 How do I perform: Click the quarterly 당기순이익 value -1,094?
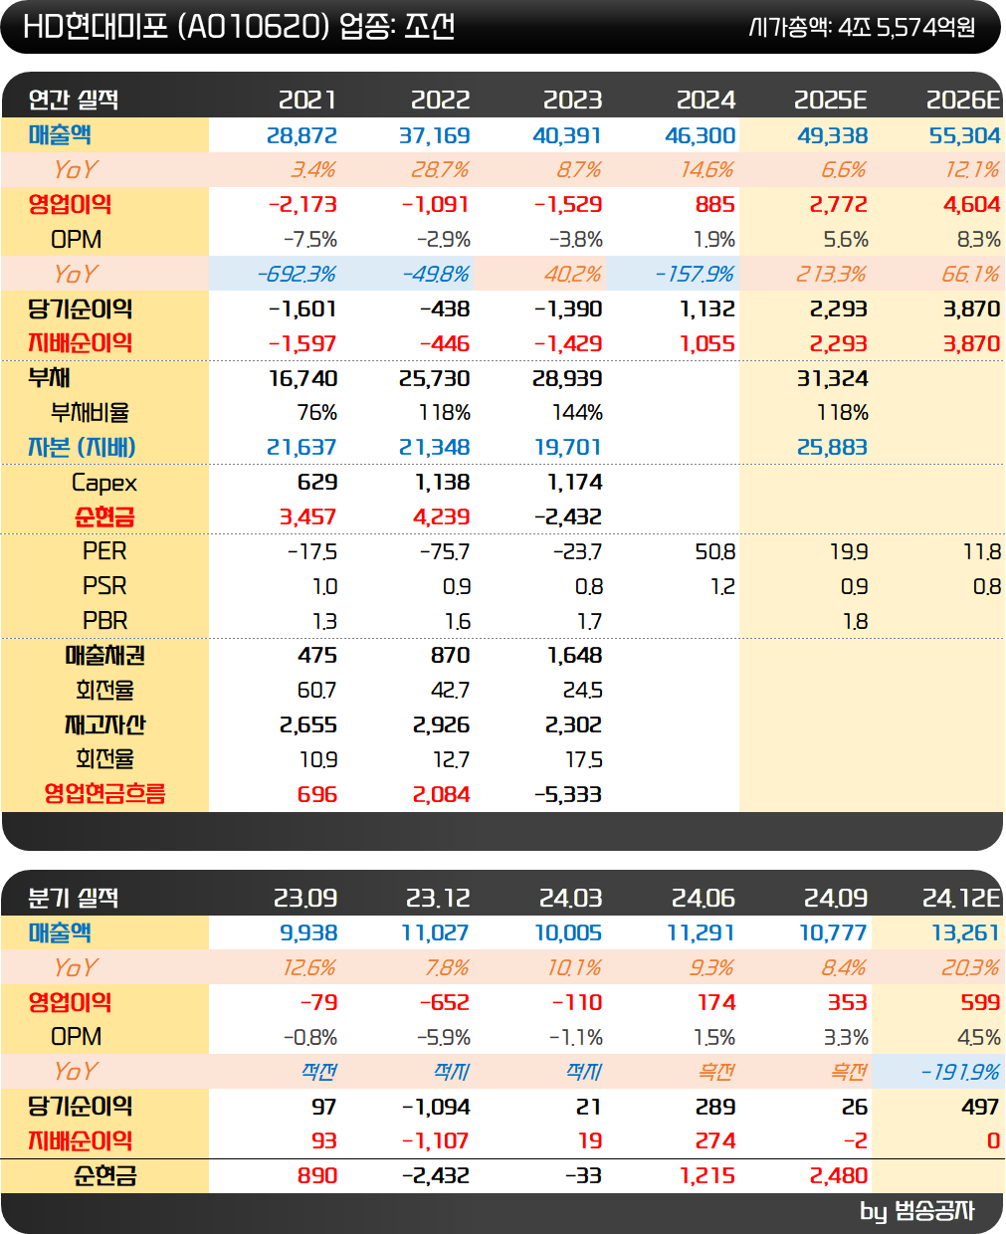[x=435, y=1108]
